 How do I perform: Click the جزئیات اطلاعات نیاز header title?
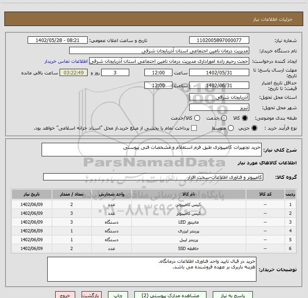click(x=273, y=19)
